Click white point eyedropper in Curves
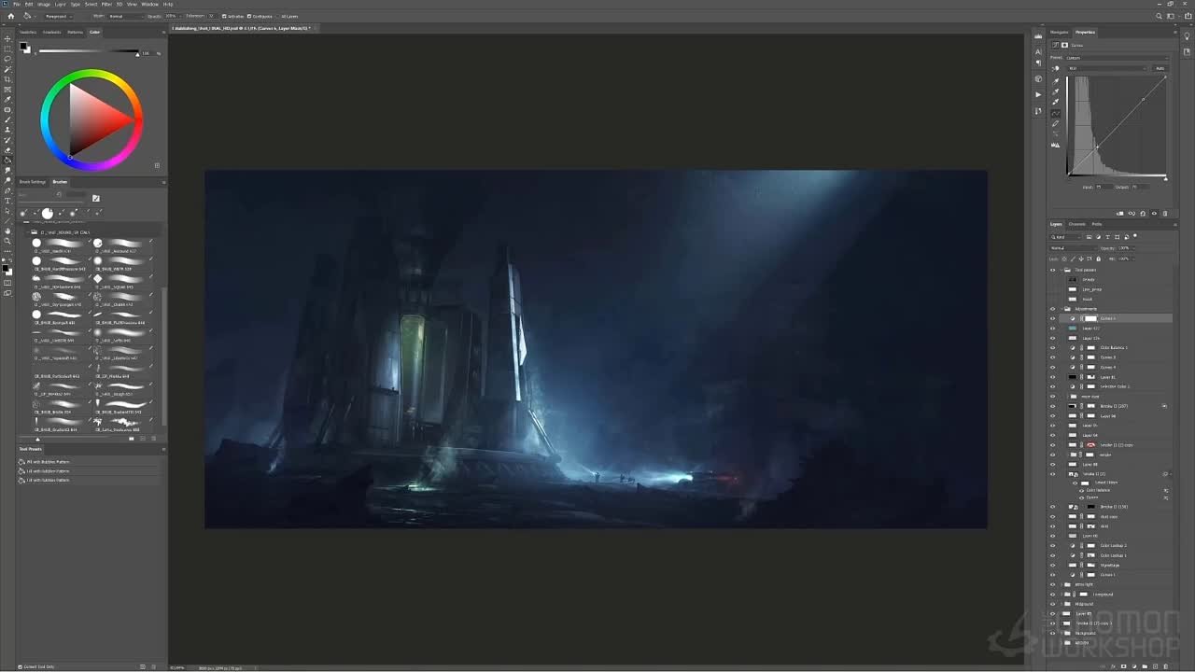1195x672 pixels. [1056, 102]
